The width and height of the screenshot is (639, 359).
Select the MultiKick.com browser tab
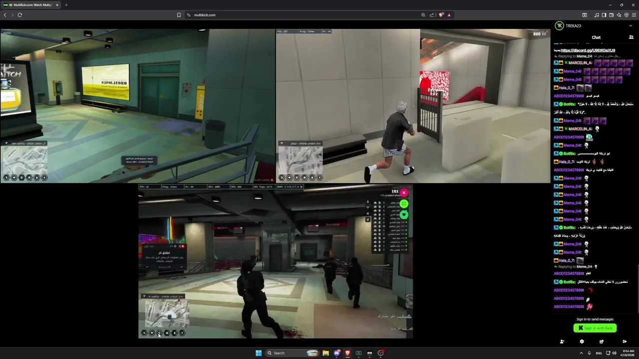pos(31,5)
